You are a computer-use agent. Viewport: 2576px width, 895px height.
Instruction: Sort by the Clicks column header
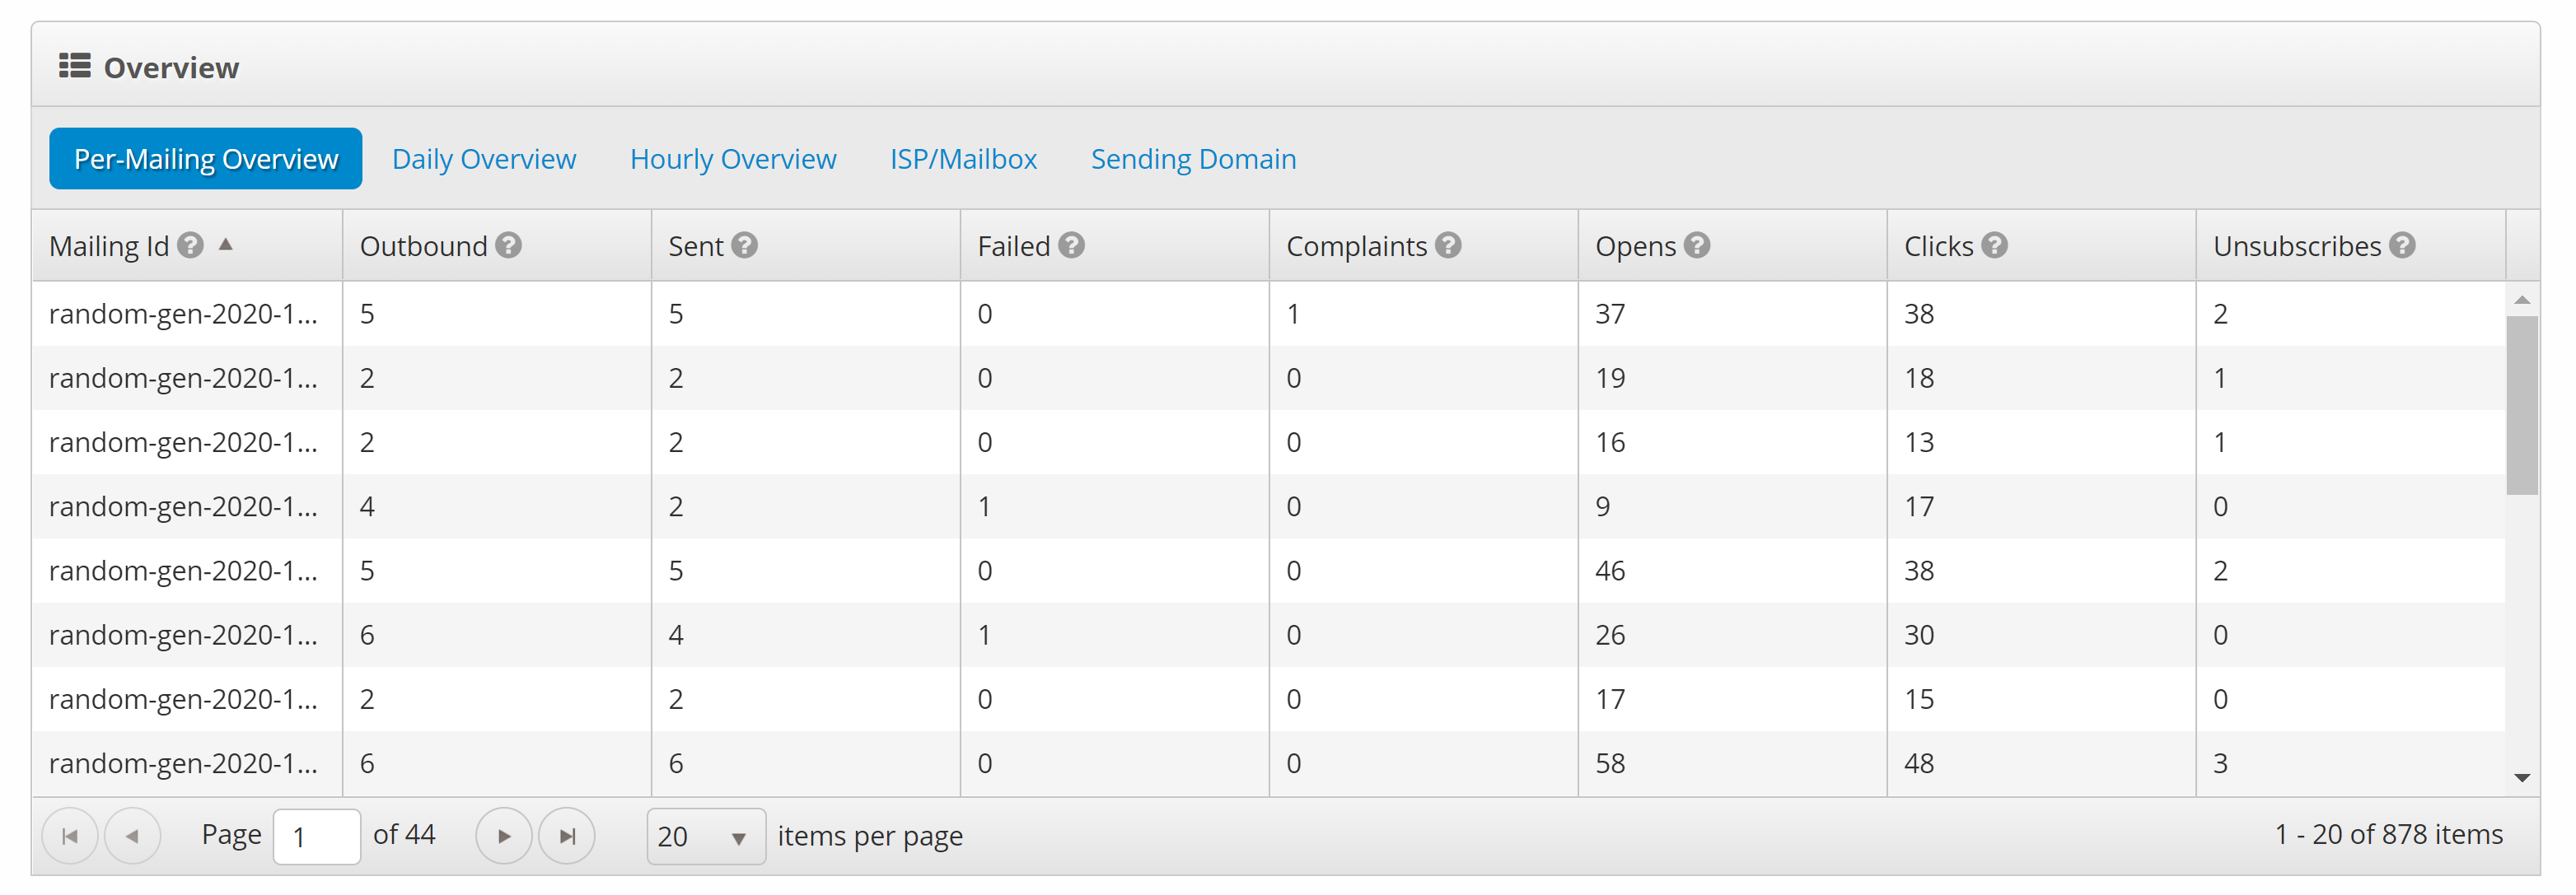tap(1938, 246)
